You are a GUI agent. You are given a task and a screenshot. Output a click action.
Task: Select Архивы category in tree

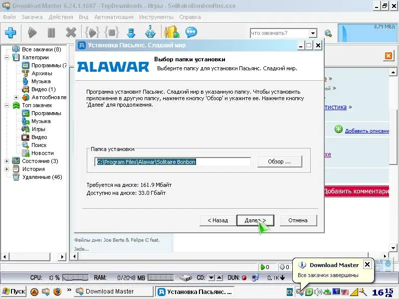(42, 73)
